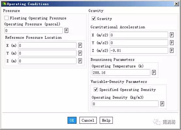Open the Help button
181x130 pixels.
(x=106, y=120)
